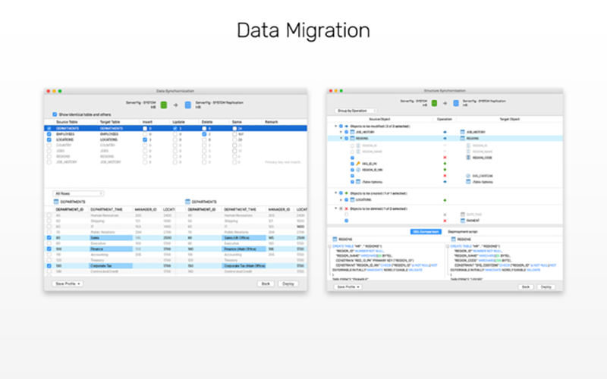
Task: Click target Table Options icon
Action: tap(468, 182)
